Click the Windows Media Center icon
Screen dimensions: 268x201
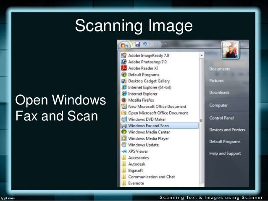click(x=124, y=132)
